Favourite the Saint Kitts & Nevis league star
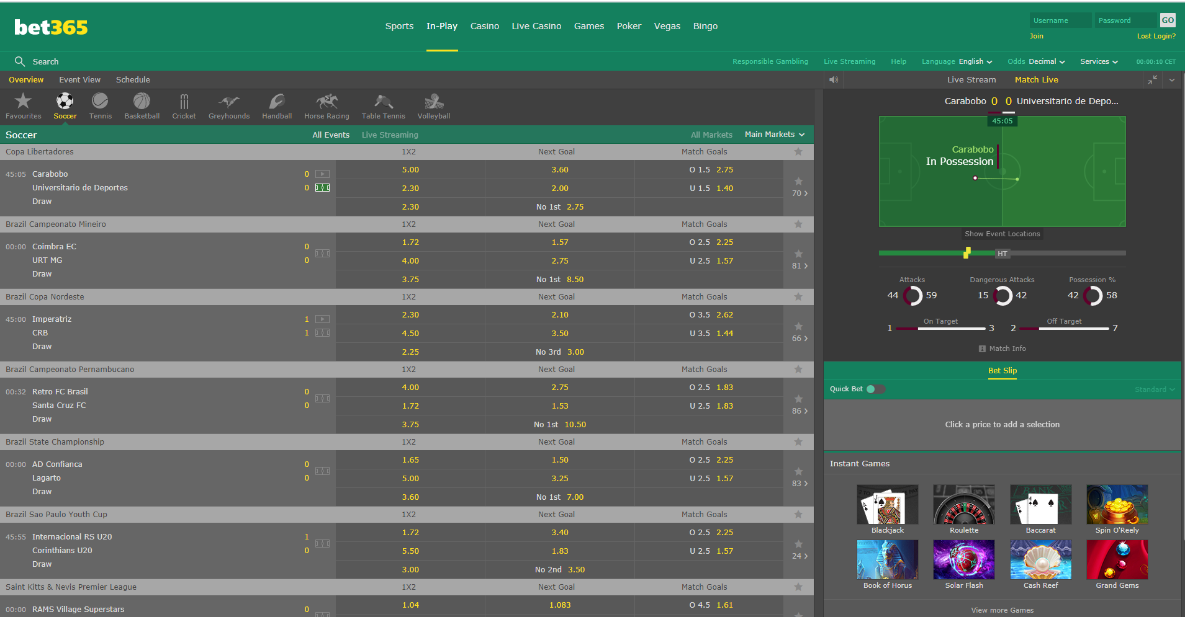The height and width of the screenshot is (617, 1185). [x=798, y=587]
